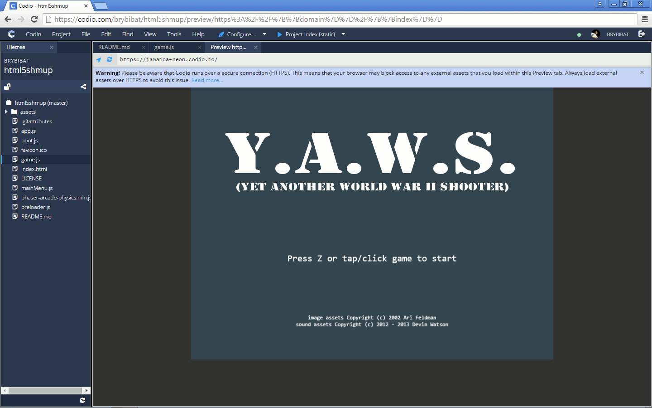Open the Tools menu
Viewport: 652px width, 408px height.
coord(174,34)
